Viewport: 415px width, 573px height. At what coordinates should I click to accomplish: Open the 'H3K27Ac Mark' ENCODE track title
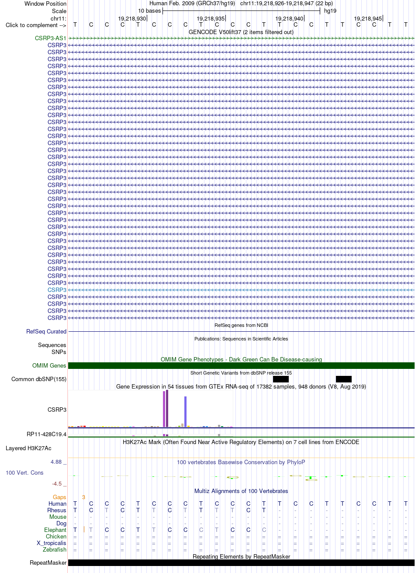pos(241,442)
